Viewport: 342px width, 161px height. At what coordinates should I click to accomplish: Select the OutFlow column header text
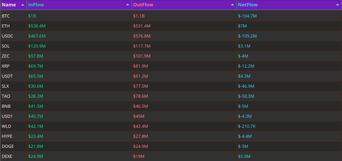click(x=143, y=5)
